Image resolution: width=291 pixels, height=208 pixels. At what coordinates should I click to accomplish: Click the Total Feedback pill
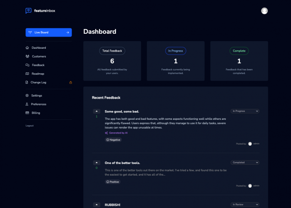point(112,51)
